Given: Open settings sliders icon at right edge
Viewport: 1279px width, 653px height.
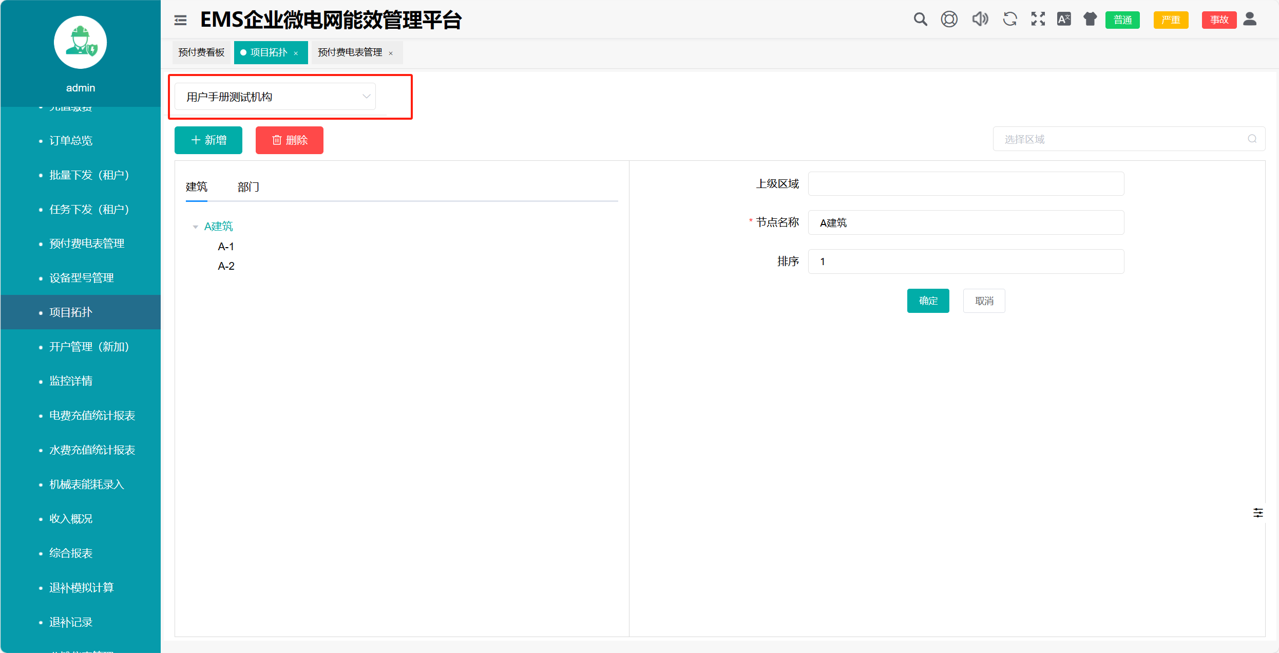Looking at the screenshot, I should (x=1258, y=513).
